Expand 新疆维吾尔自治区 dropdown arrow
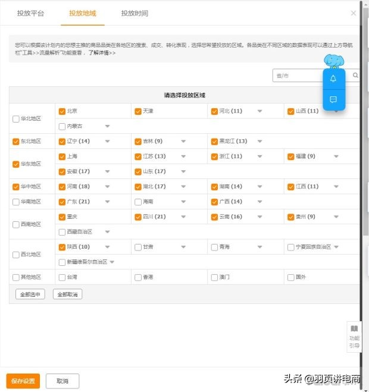 point(112,262)
